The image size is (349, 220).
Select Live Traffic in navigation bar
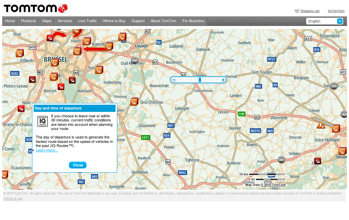(88, 21)
